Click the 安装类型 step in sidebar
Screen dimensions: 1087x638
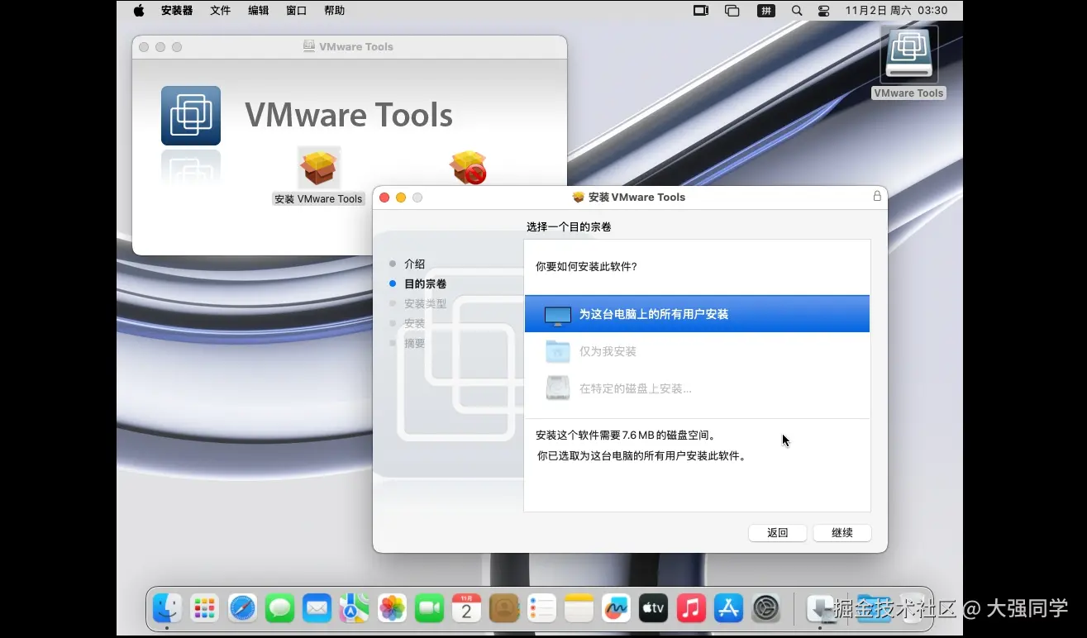pos(425,303)
